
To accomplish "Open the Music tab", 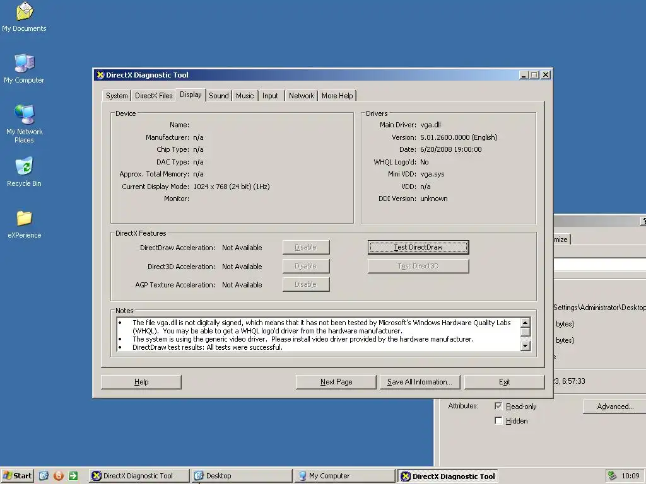I will point(245,96).
